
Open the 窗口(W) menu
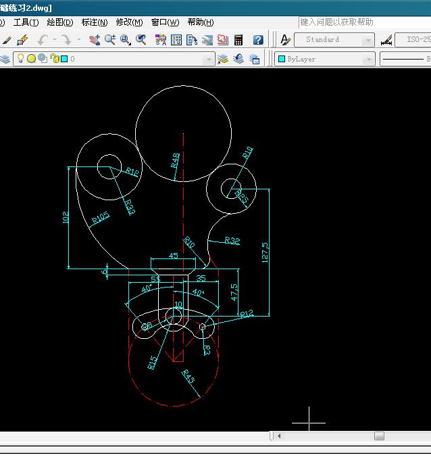(x=165, y=22)
